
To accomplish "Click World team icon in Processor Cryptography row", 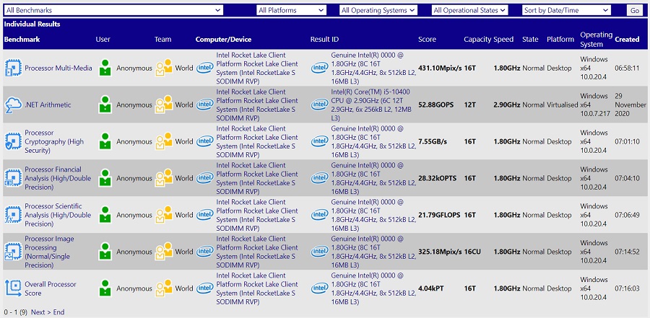I will pyautogui.click(x=164, y=141).
